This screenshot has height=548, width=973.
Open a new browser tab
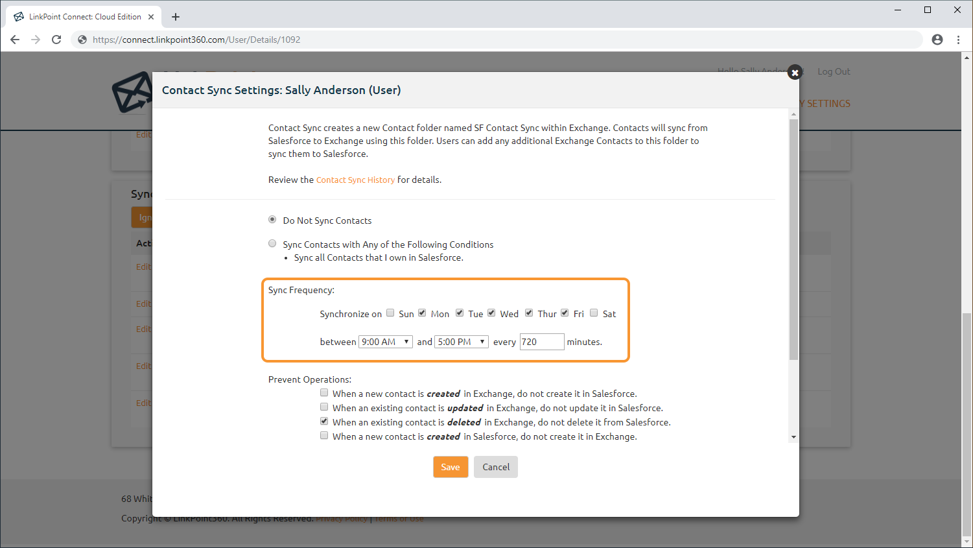(x=176, y=17)
